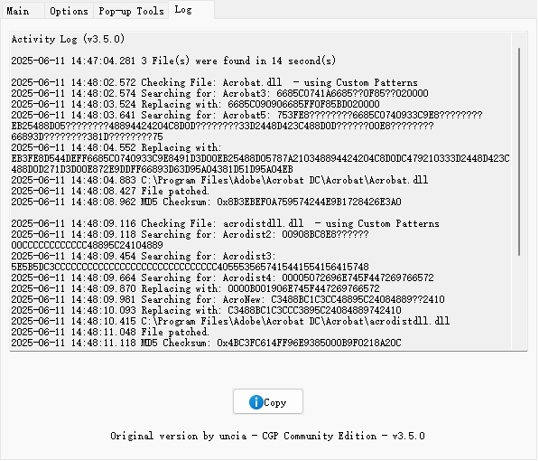Click the Acrobat.dll file path log line
This screenshot has width=539, height=461.
click(x=219, y=180)
